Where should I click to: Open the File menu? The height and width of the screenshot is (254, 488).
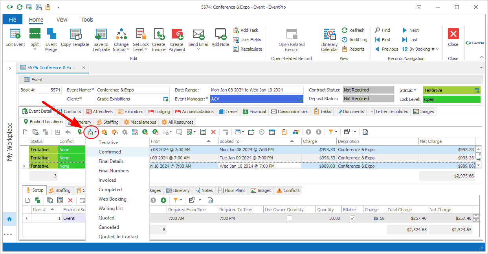(x=13, y=20)
